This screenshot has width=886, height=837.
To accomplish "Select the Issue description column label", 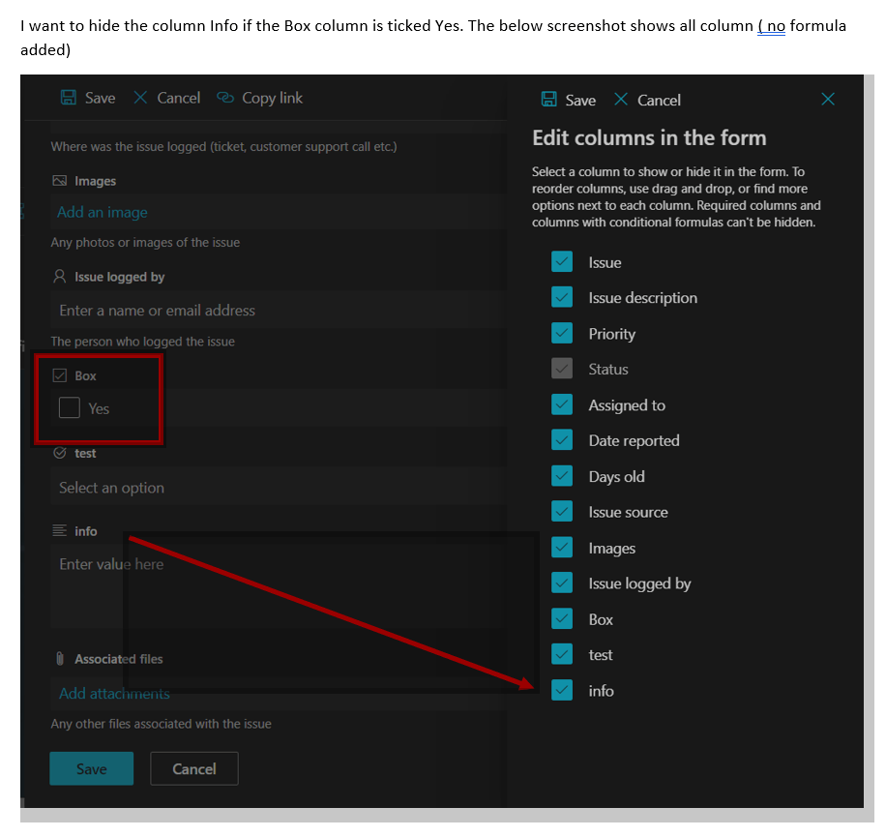I will tap(643, 298).
